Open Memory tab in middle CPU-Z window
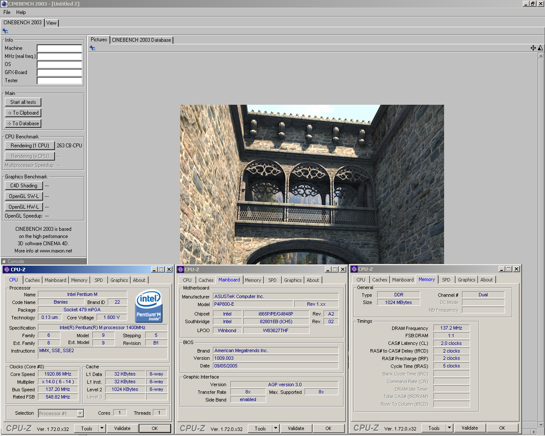 (x=253, y=280)
